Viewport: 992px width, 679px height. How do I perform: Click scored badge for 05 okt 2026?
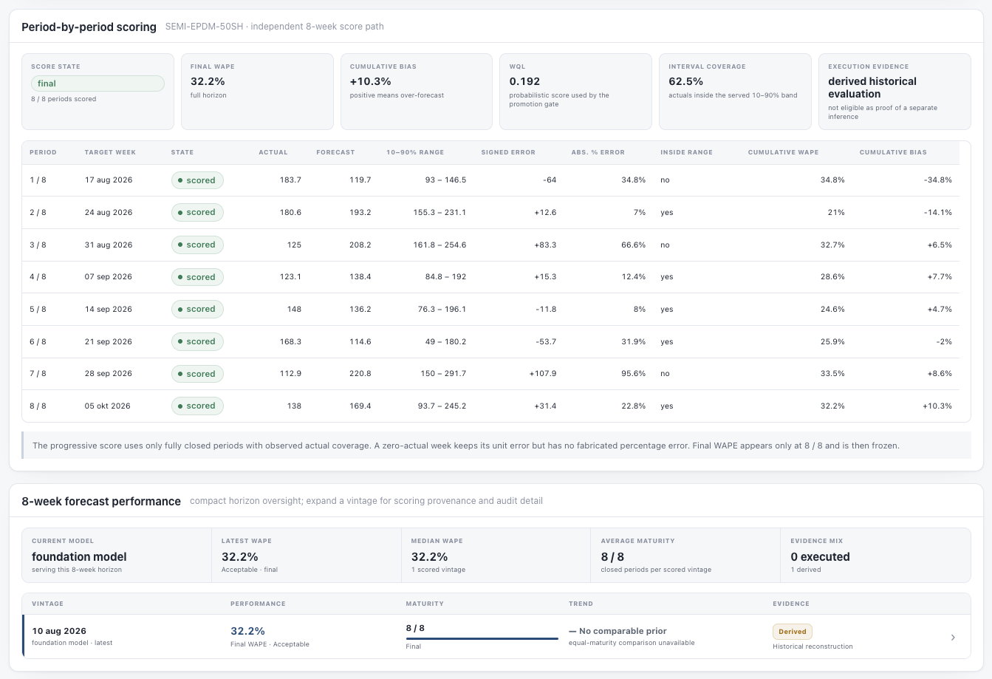point(197,406)
